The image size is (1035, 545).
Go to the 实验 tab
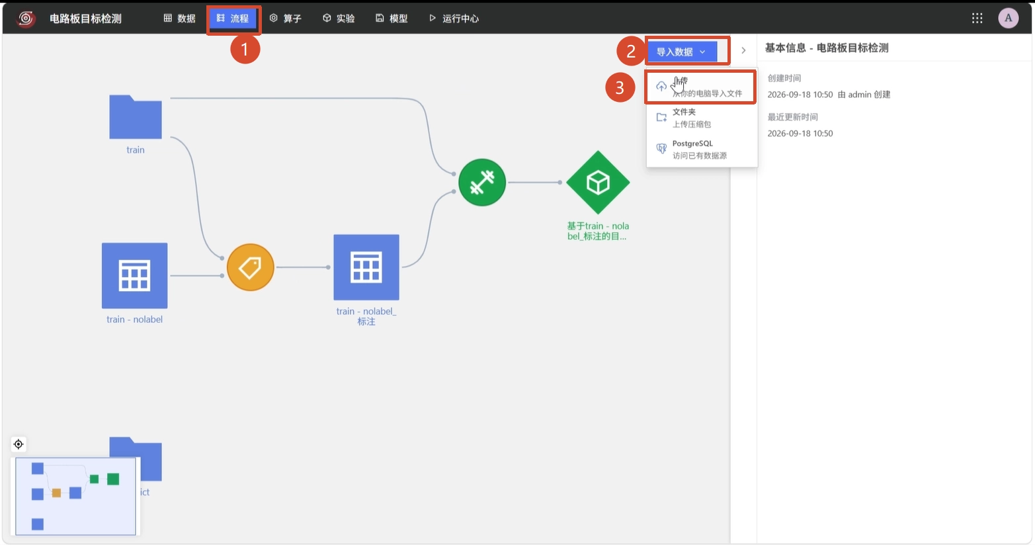[339, 19]
